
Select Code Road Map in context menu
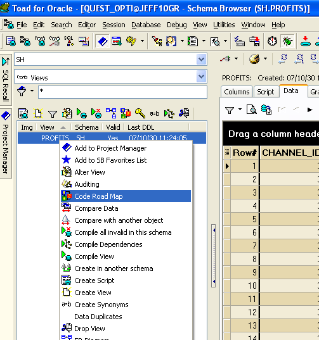click(126, 196)
